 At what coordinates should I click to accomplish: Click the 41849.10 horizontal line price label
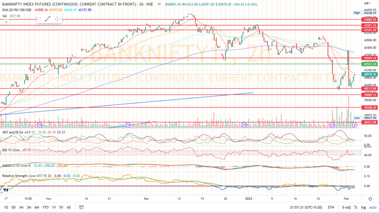click(x=370, y=58)
